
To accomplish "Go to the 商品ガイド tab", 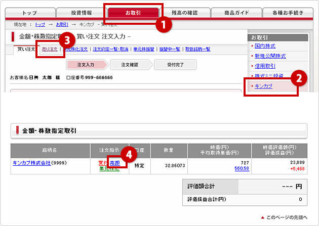I will click(x=235, y=13).
